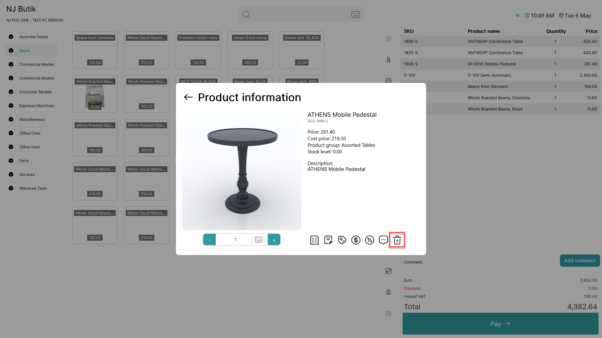
Task: Click the Discount label in the totals
Action: (x=412, y=289)
